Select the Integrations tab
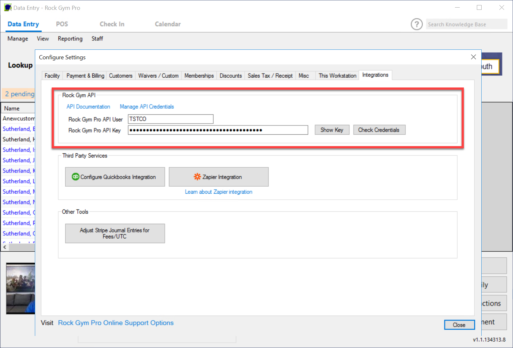 coord(375,75)
